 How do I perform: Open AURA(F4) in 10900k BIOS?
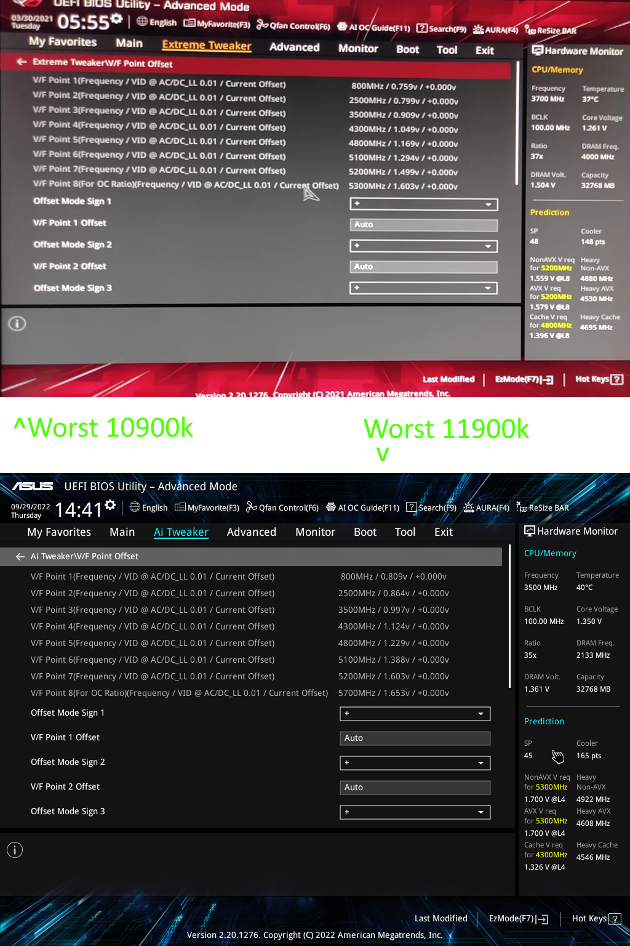pos(495,30)
